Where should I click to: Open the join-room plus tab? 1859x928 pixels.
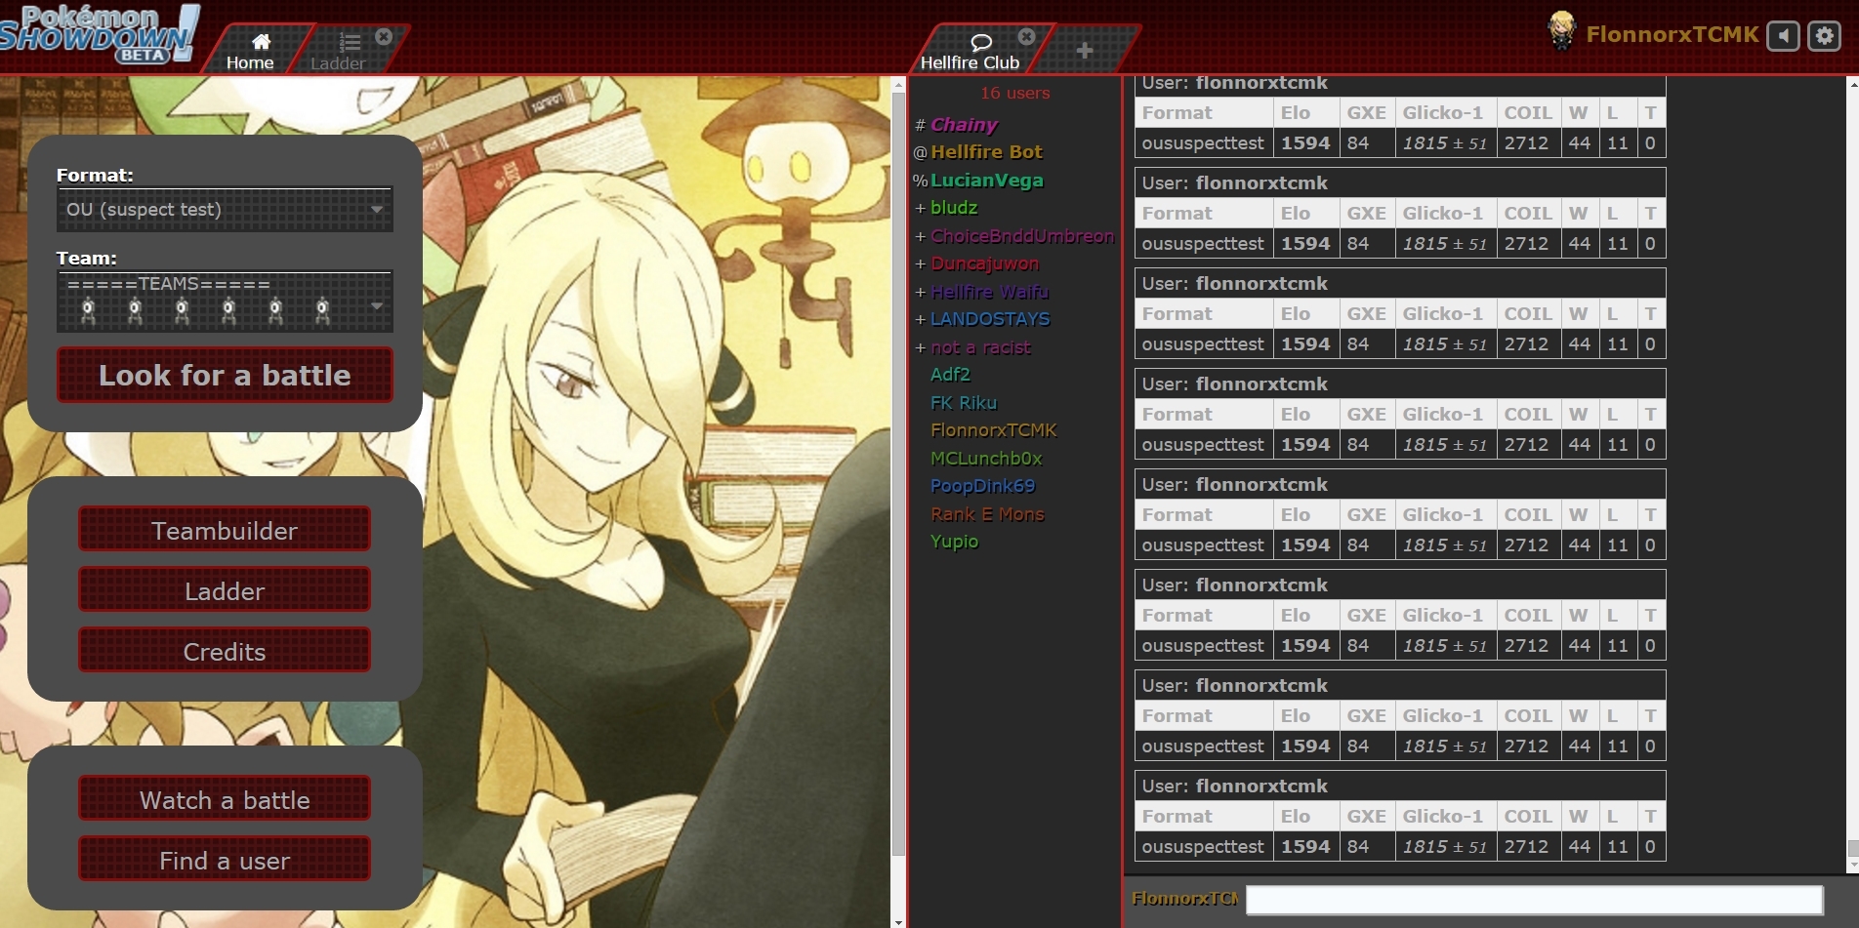click(1084, 50)
